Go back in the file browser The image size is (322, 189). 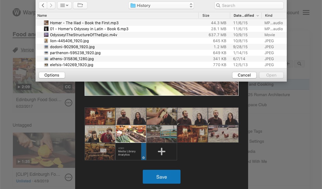[x=43, y=5]
